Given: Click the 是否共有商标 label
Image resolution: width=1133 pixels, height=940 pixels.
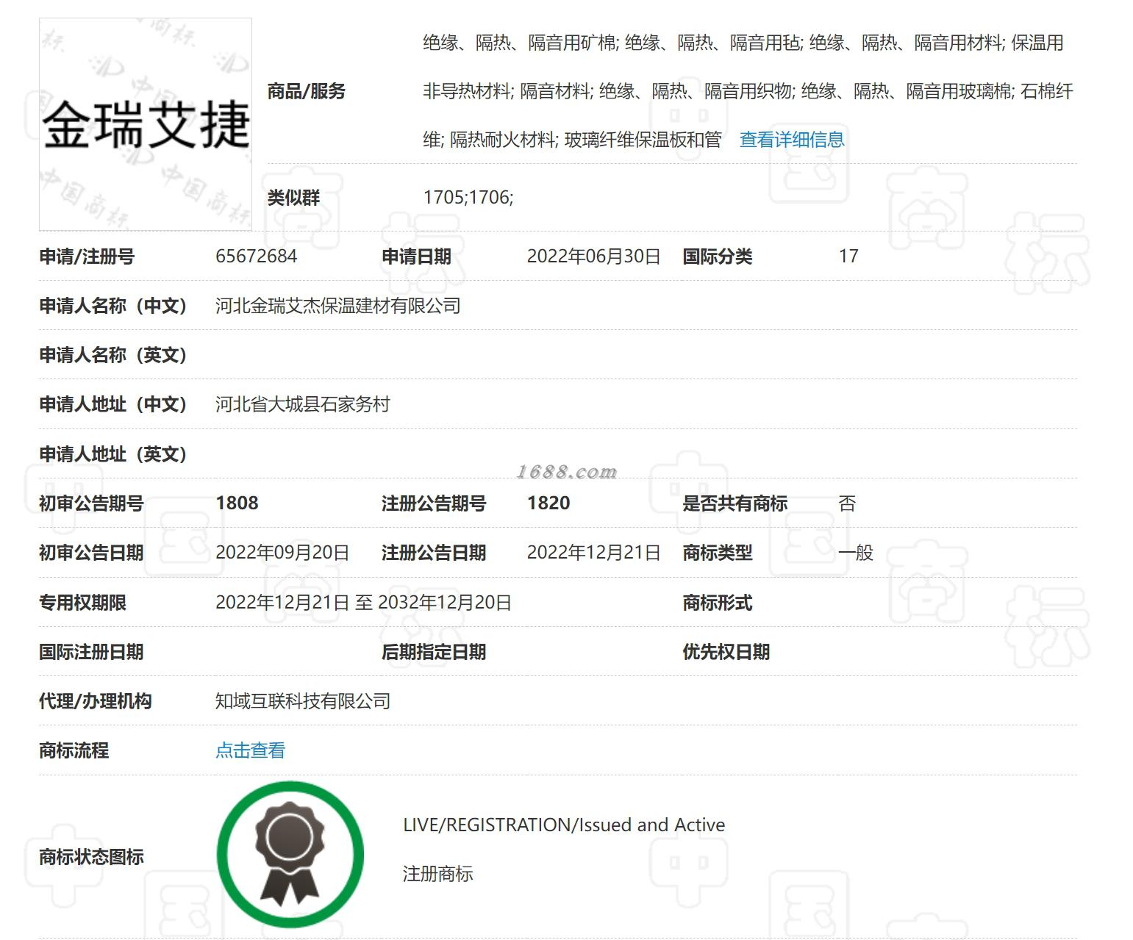Looking at the screenshot, I should coord(735,503).
